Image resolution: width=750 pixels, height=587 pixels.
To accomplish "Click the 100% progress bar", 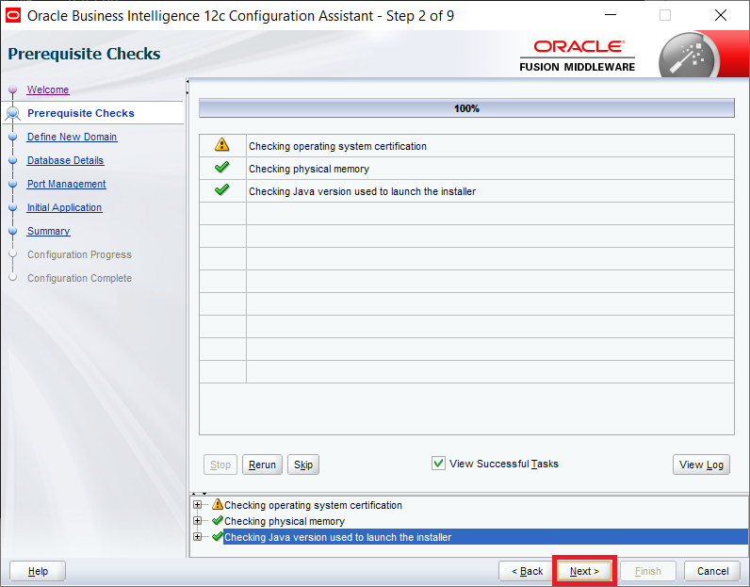I will [466, 108].
